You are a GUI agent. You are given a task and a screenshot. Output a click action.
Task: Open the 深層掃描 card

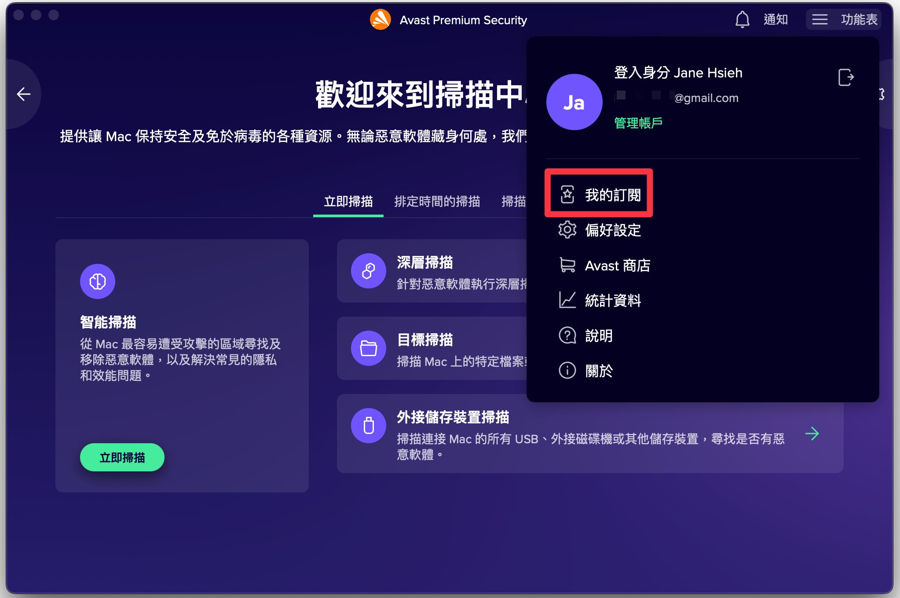point(432,271)
